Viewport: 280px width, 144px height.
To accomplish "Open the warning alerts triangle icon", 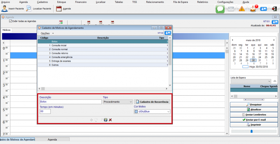I will point(241,9).
